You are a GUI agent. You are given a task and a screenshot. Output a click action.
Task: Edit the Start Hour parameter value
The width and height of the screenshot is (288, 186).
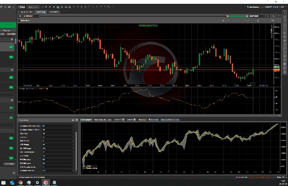58,133
